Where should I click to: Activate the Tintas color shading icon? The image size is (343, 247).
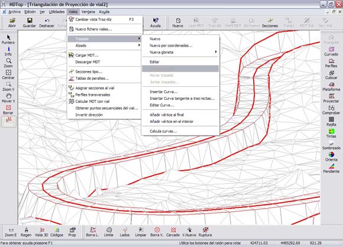pyautogui.click(x=331, y=134)
